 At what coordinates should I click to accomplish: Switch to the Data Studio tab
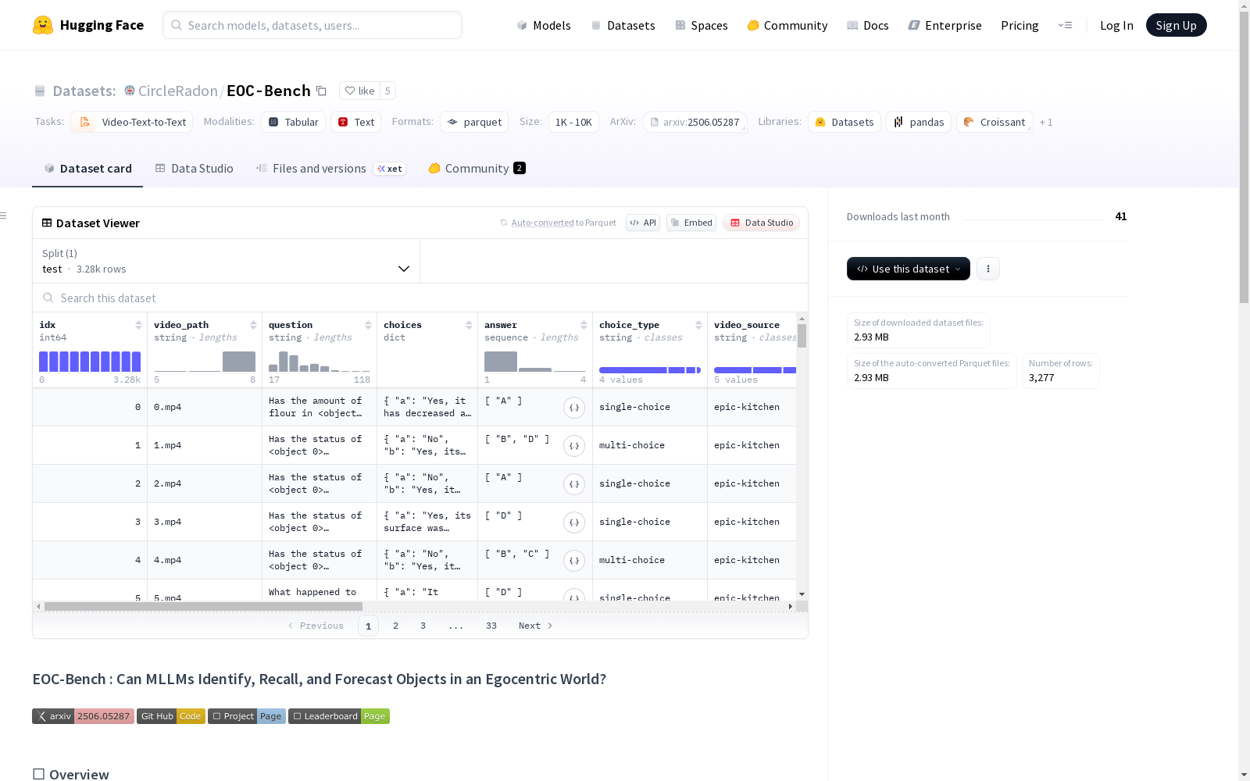pyautogui.click(x=195, y=169)
